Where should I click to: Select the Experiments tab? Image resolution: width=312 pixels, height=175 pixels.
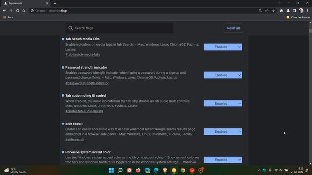(26, 3)
